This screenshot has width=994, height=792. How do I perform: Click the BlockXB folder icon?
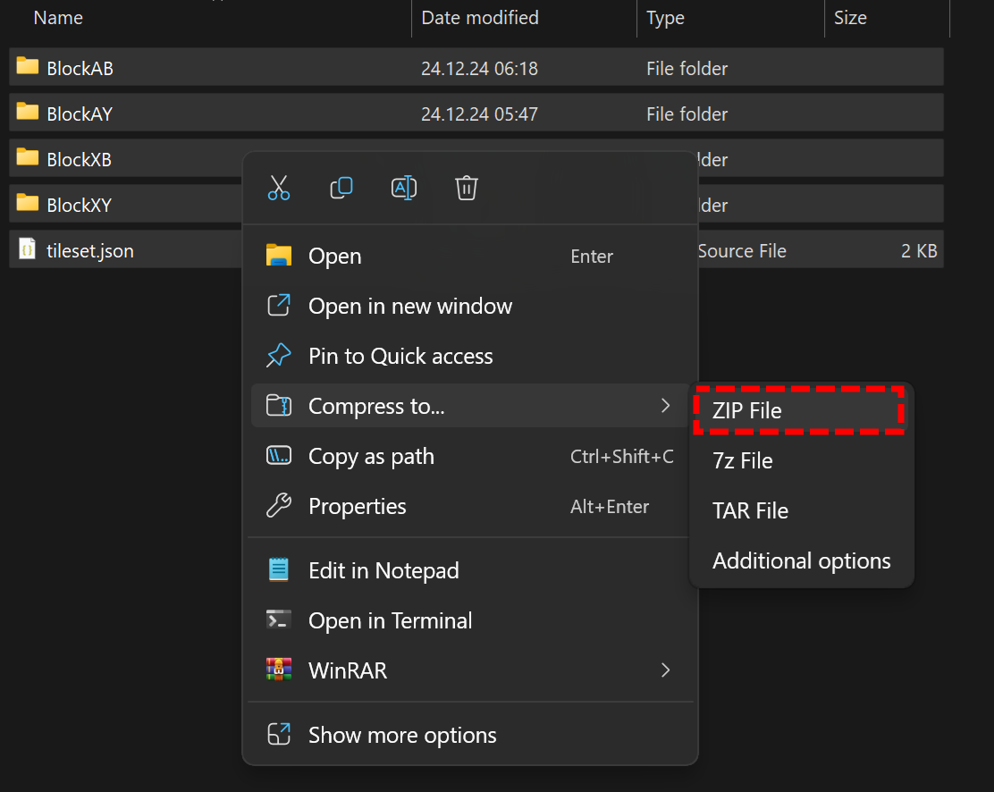point(27,157)
